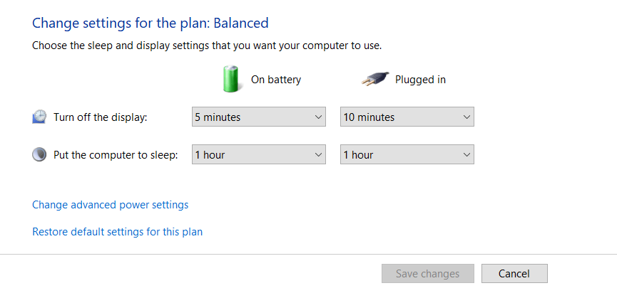Open the on-battery sleep timeout dropdown
The width and height of the screenshot is (617, 298).
click(259, 154)
